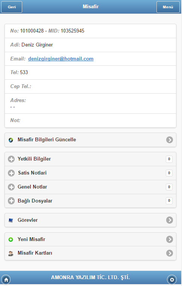Expand the Genel Notlar section
Screen dimensions: 182x286
[90, 187]
